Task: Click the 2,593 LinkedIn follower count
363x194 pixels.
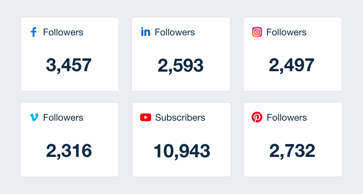Action: coord(181,65)
